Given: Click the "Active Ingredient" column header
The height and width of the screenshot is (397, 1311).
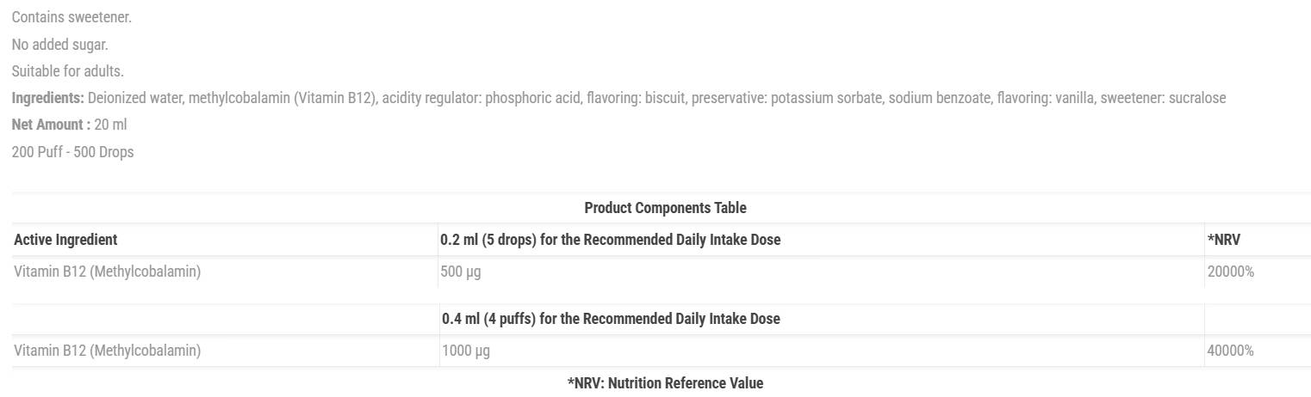Looking at the screenshot, I should 65,240.
